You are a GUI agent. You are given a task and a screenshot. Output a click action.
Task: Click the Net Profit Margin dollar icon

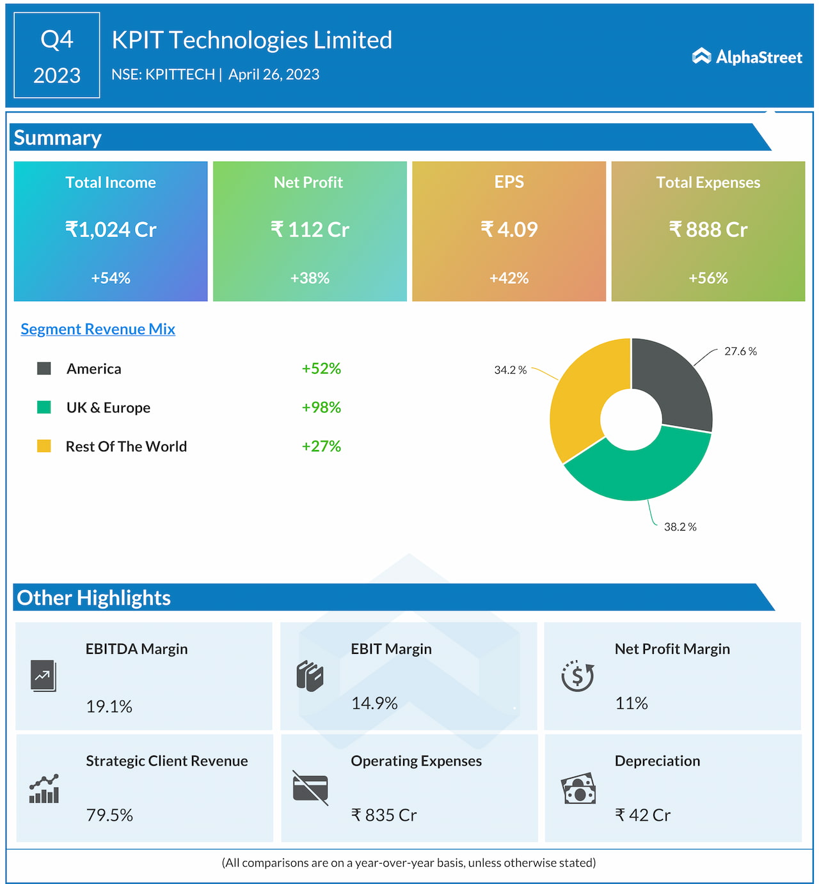[577, 676]
